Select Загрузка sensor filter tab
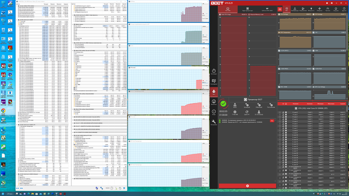Viewport: 349px width, 196px height. pyautogui.click(x=336, y=9)
